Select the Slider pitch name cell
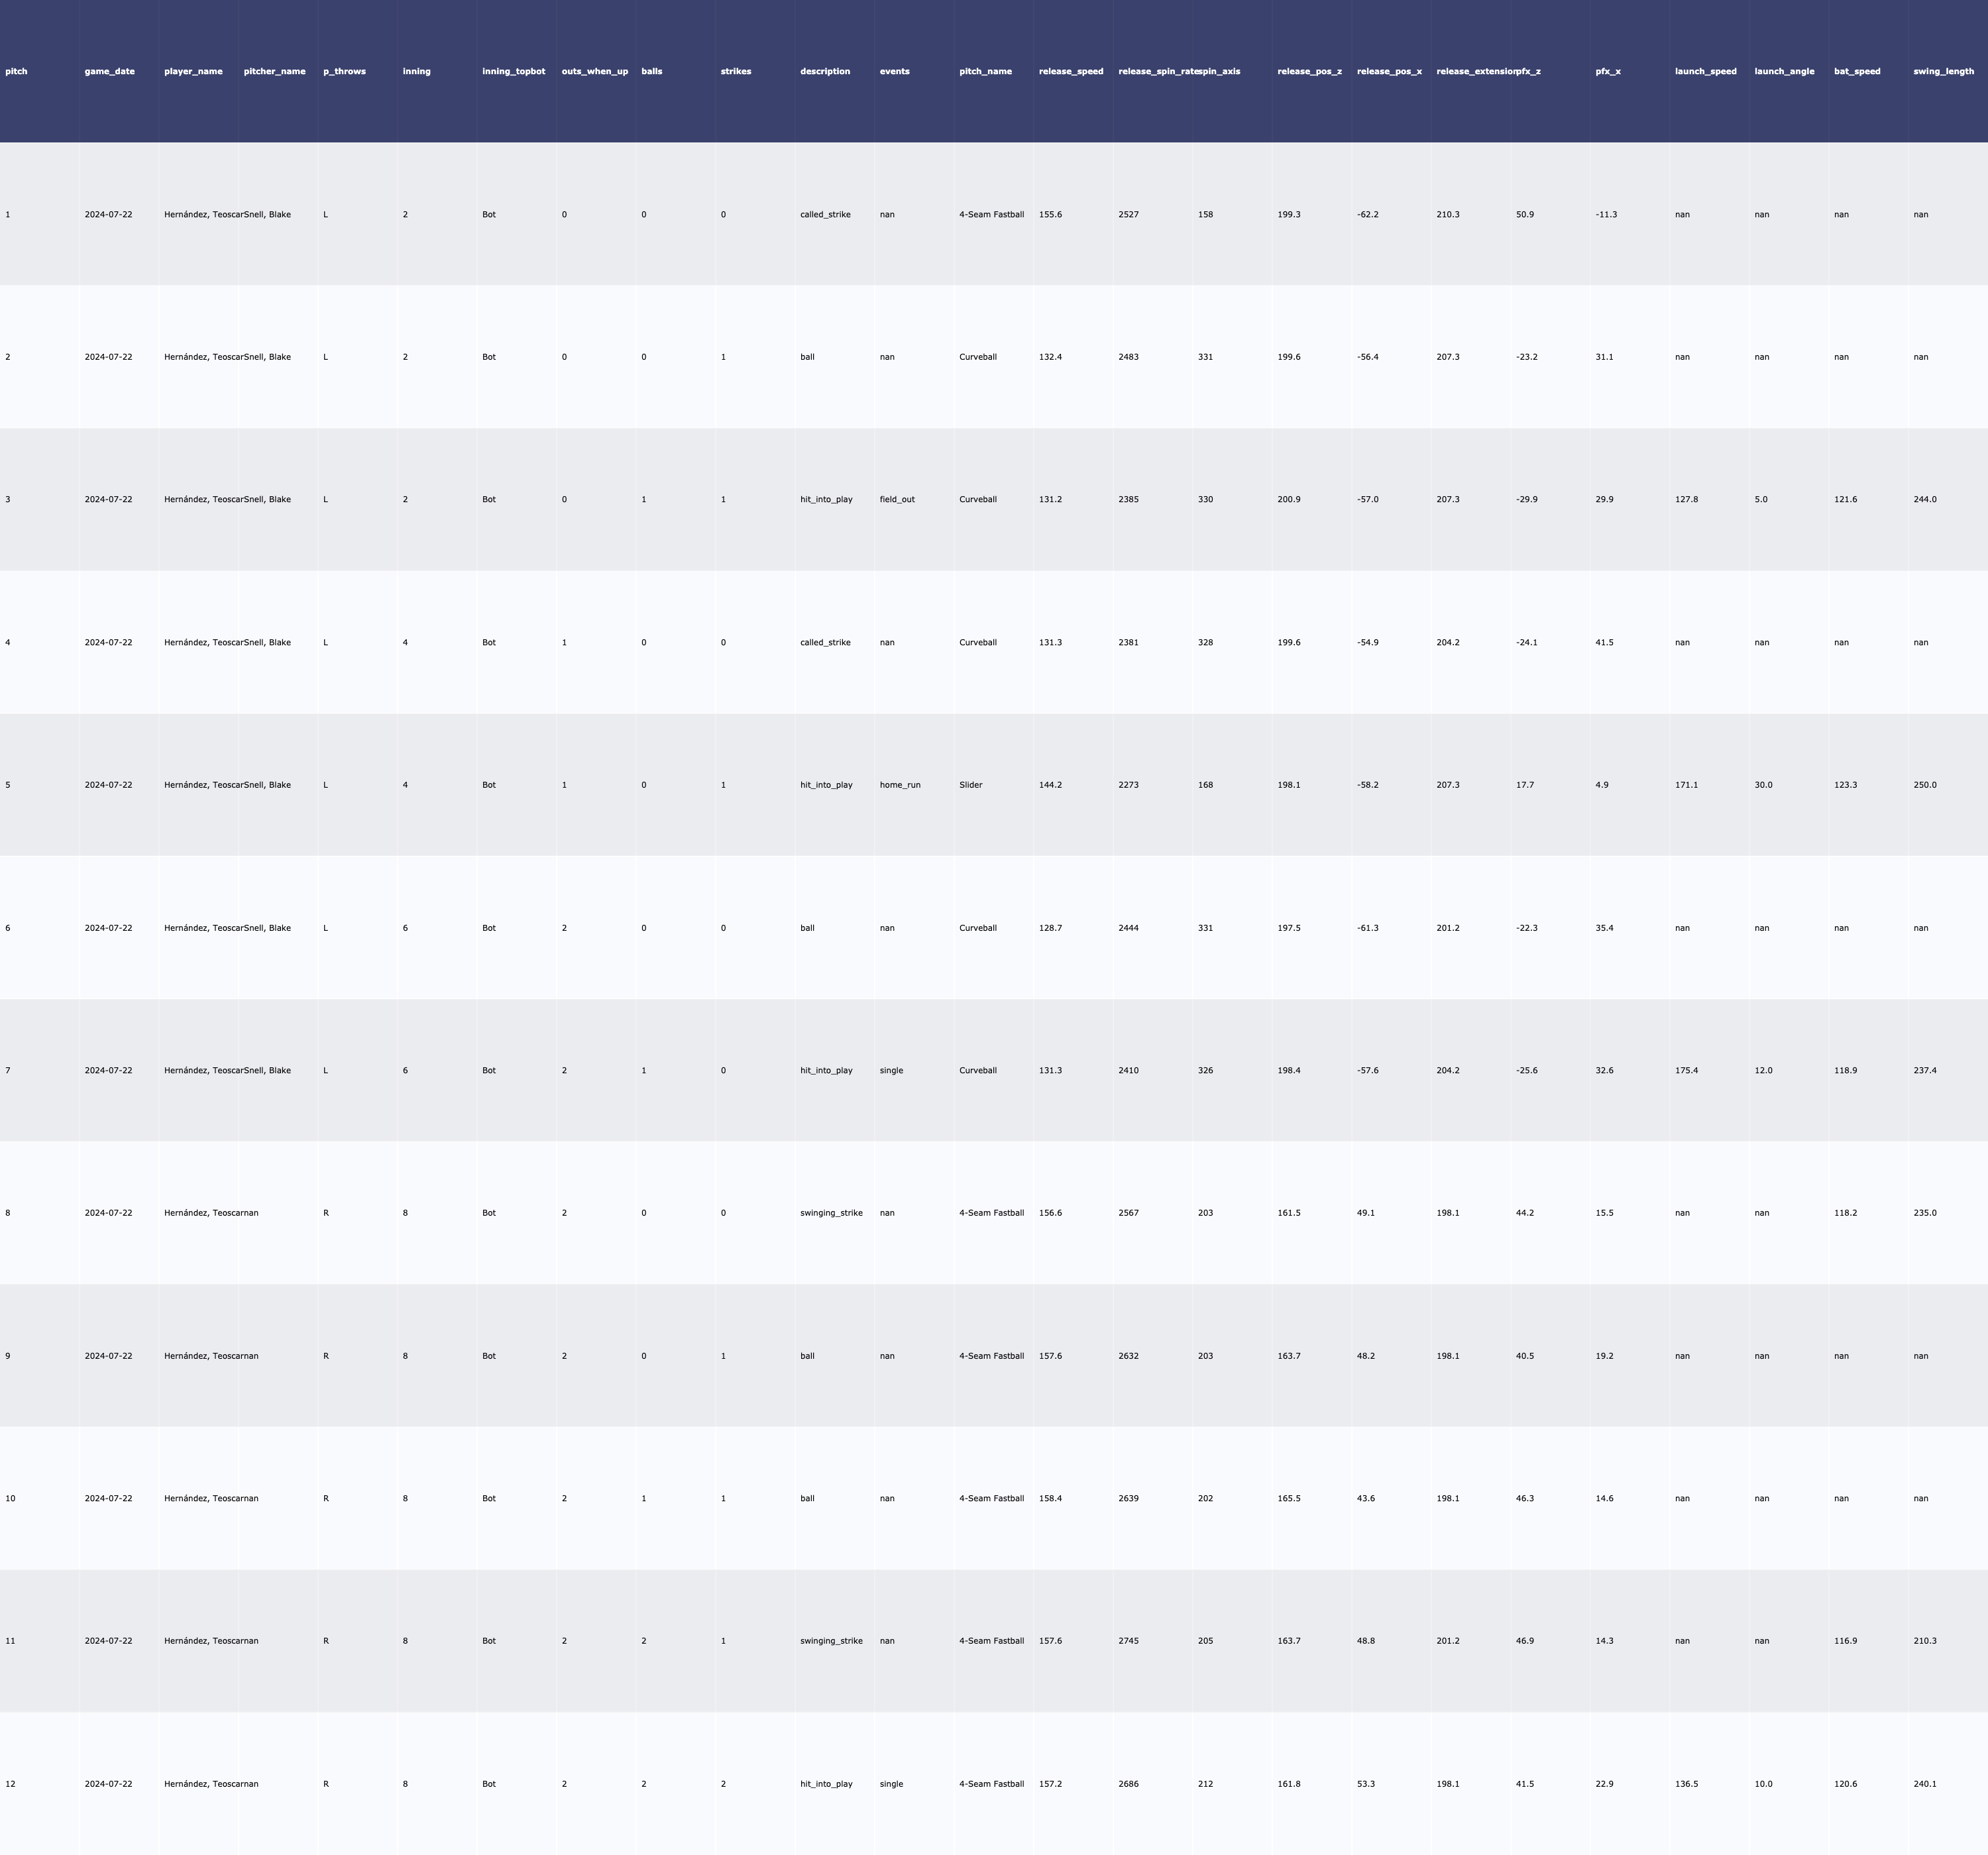 pos(970,785)
